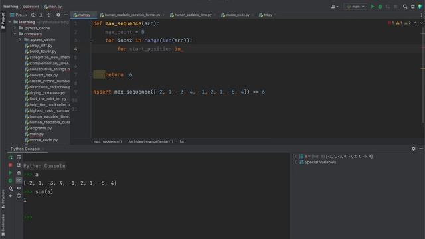This screenshot has width=425, height=239.
Task: Open Python console settings gear
Action: 11,188
